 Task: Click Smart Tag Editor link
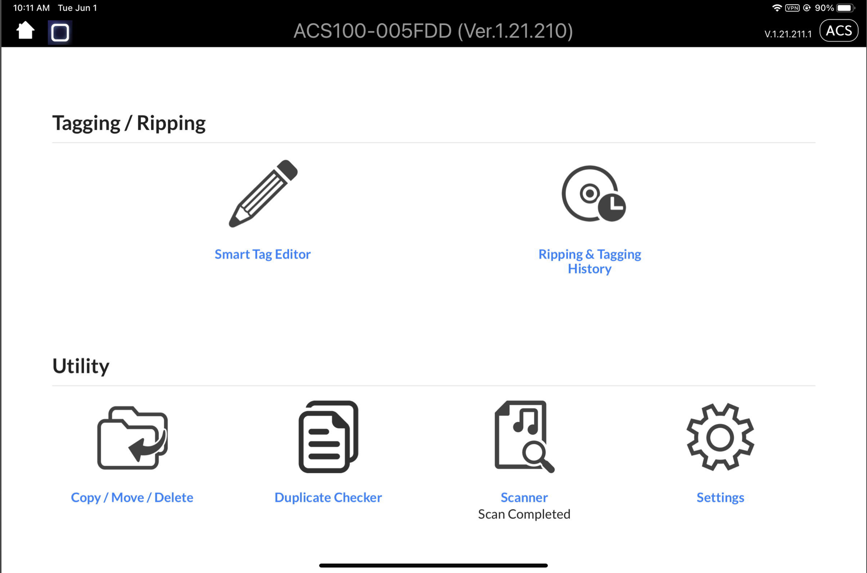[262, 253]
